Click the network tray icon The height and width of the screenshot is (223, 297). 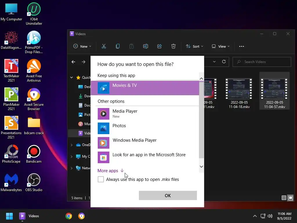[x=263, y=216]
